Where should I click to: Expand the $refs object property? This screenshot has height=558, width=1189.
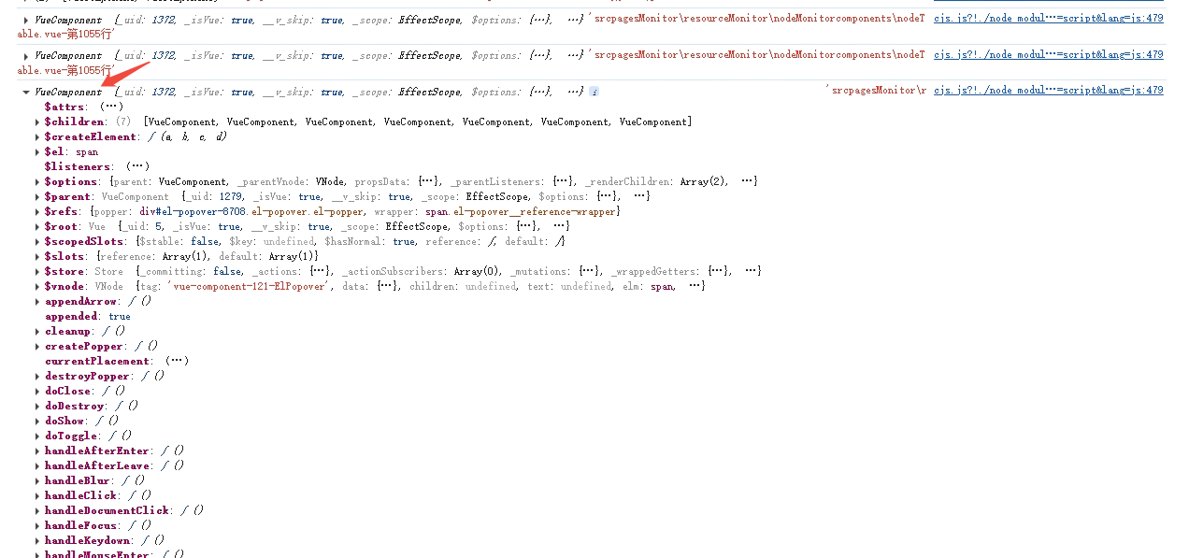tap(37, 211)
